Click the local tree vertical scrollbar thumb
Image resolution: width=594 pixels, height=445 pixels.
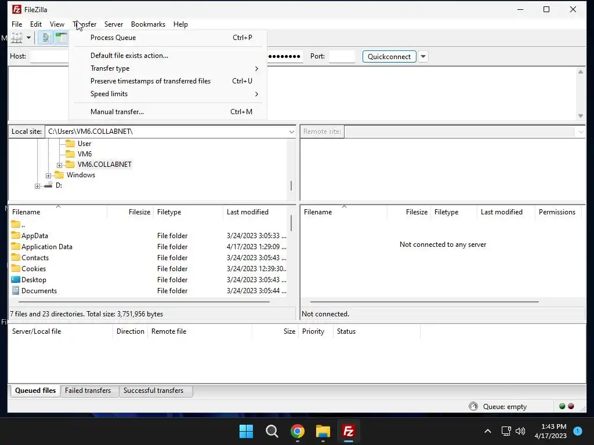point(291,186)
